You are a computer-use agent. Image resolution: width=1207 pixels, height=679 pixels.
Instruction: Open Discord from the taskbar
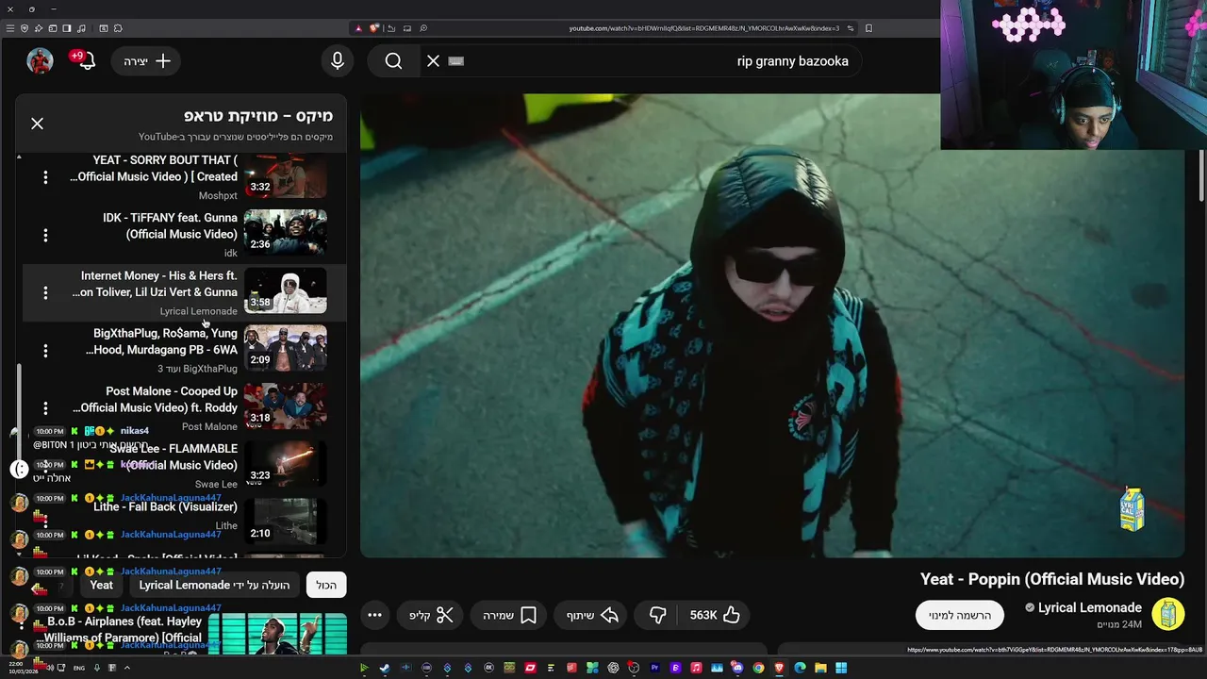tap(737, 669)
